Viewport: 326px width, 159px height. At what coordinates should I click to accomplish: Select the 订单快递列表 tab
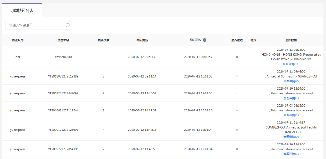click(22, 11)
